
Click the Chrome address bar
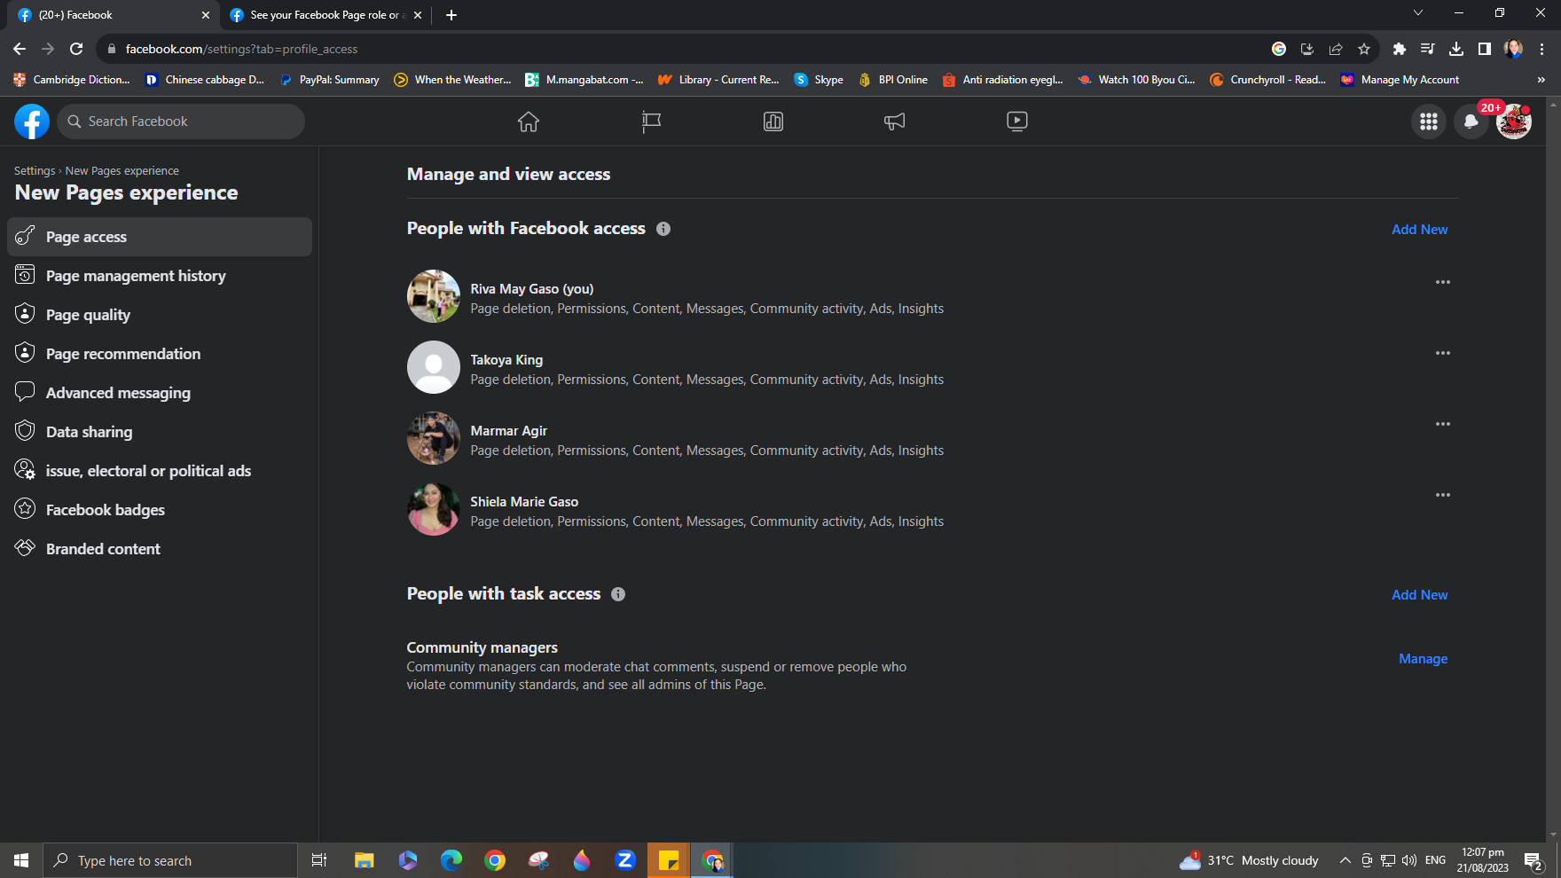[683, 49]
